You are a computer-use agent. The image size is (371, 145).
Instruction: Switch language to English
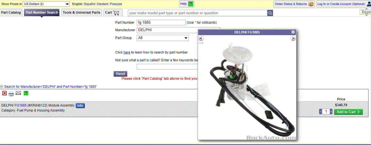click(x=77, y=4)
